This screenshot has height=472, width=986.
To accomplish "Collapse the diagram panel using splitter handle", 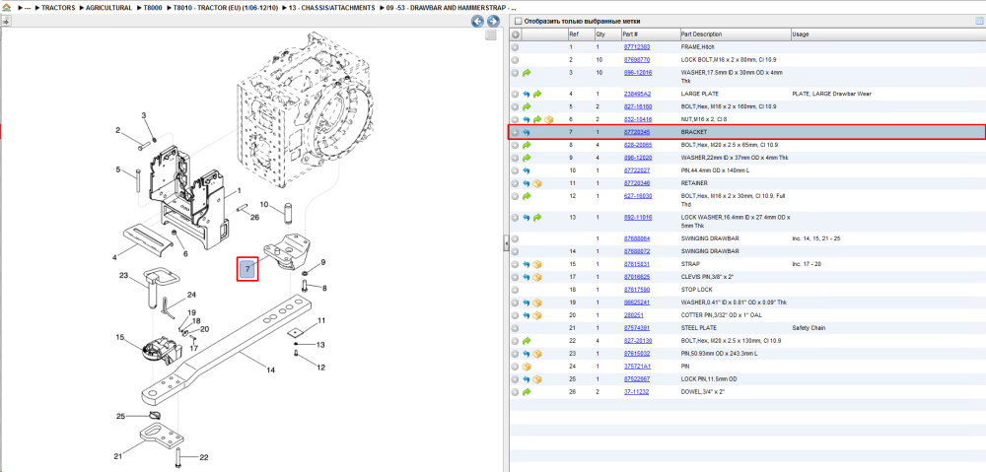I will [x=506, y=243].
